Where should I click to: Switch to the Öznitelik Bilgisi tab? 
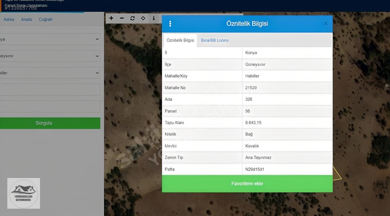pyautogui.click(x=180, y=40)
